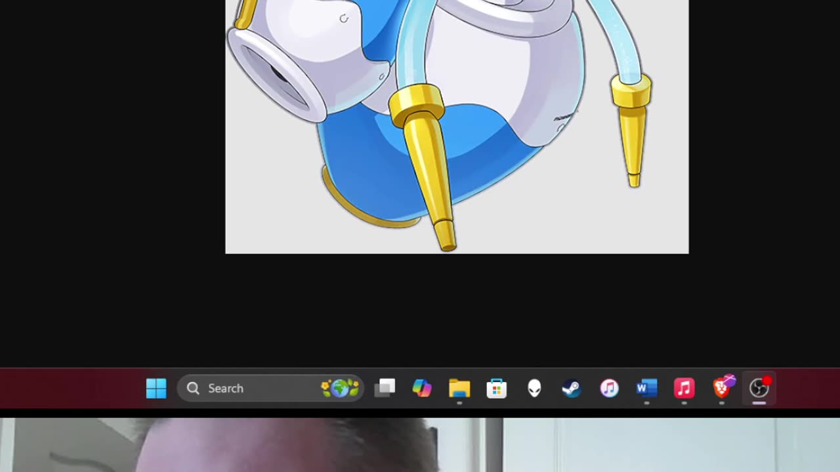Image resolution: width=840 pixels, height=472 pixels.
Task: Open iTunes from the taskbar
Action: tap(609, 388)
